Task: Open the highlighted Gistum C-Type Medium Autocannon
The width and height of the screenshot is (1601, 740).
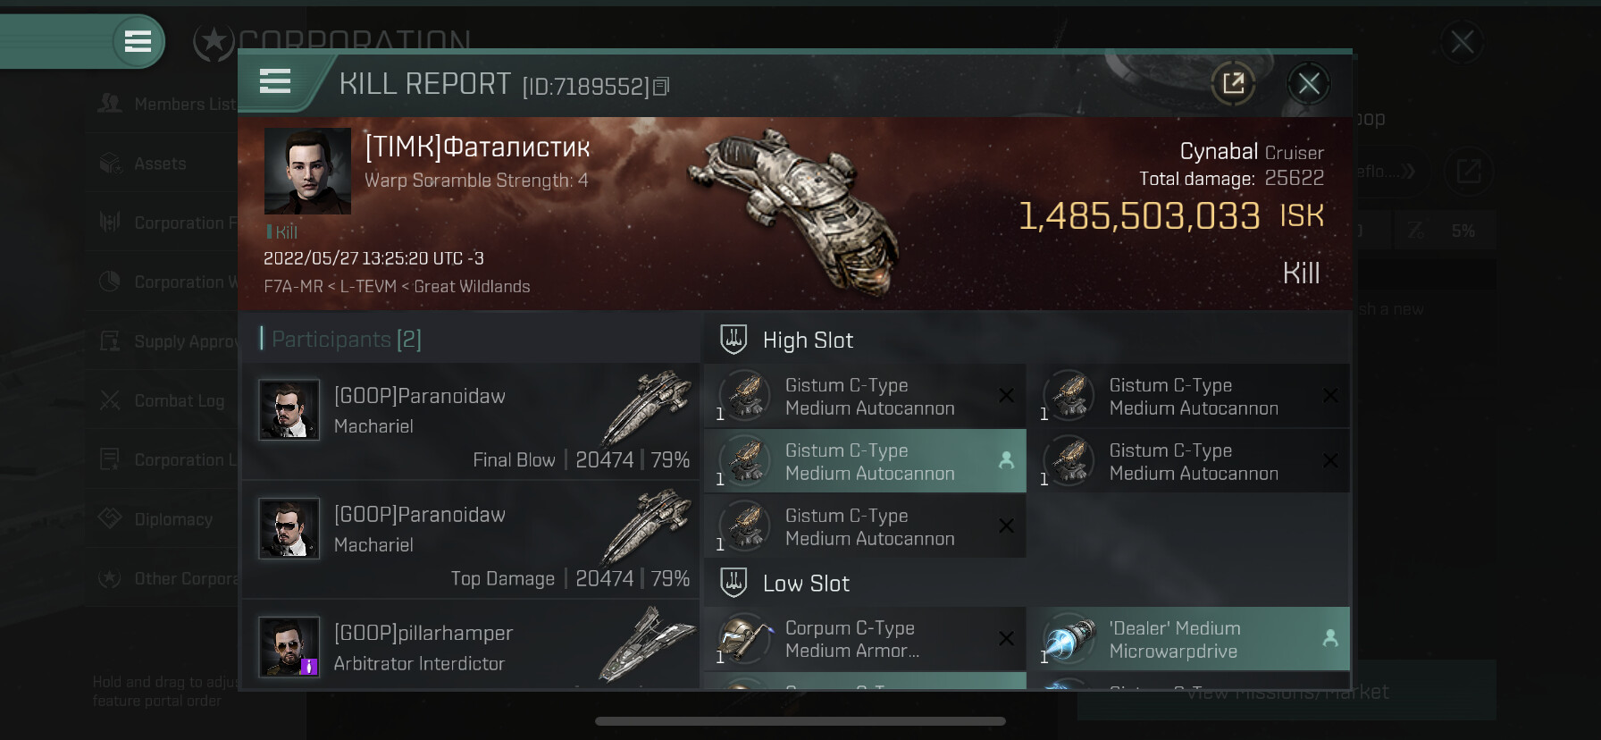Action: point(865,461)
